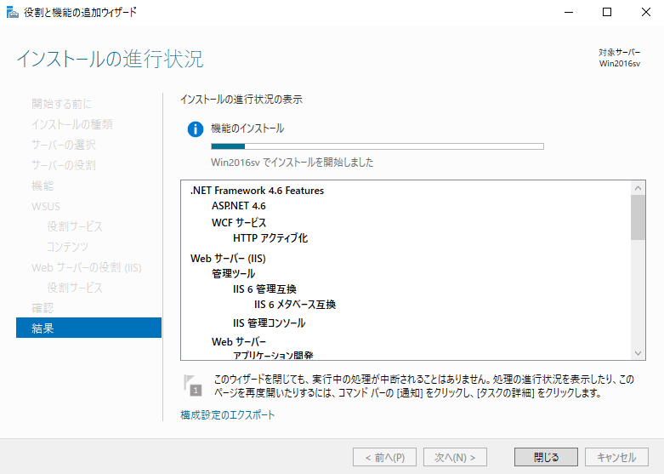Select 役割サービス under WSUS
The height and width of the screenshot is (474, 664).
(75, 226)
